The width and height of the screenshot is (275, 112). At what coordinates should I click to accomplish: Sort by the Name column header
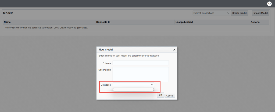pos(7,22)
